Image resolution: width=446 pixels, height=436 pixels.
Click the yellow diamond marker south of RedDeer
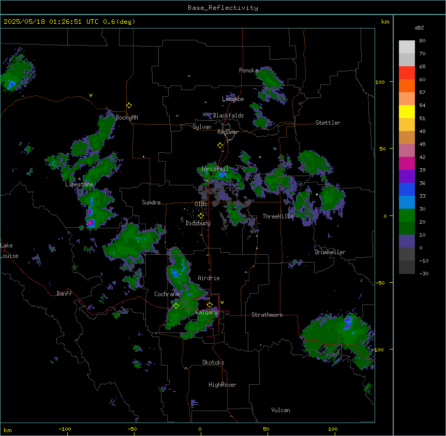[x=220, y=146]
